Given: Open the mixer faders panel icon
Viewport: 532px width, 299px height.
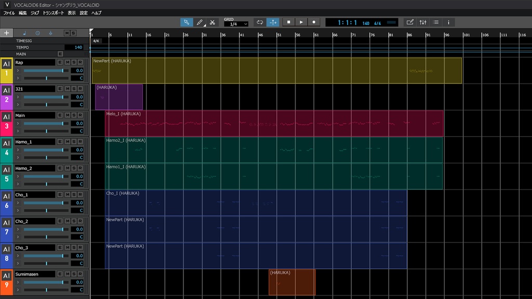Looking at the screenshot, I should click(x=423, y=22).
